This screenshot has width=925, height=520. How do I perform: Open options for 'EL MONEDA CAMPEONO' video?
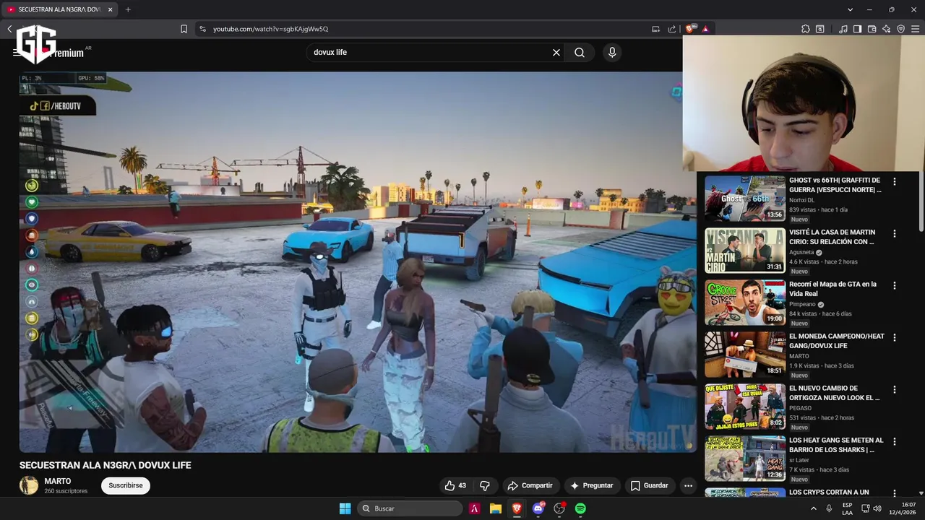click(895, 338)
